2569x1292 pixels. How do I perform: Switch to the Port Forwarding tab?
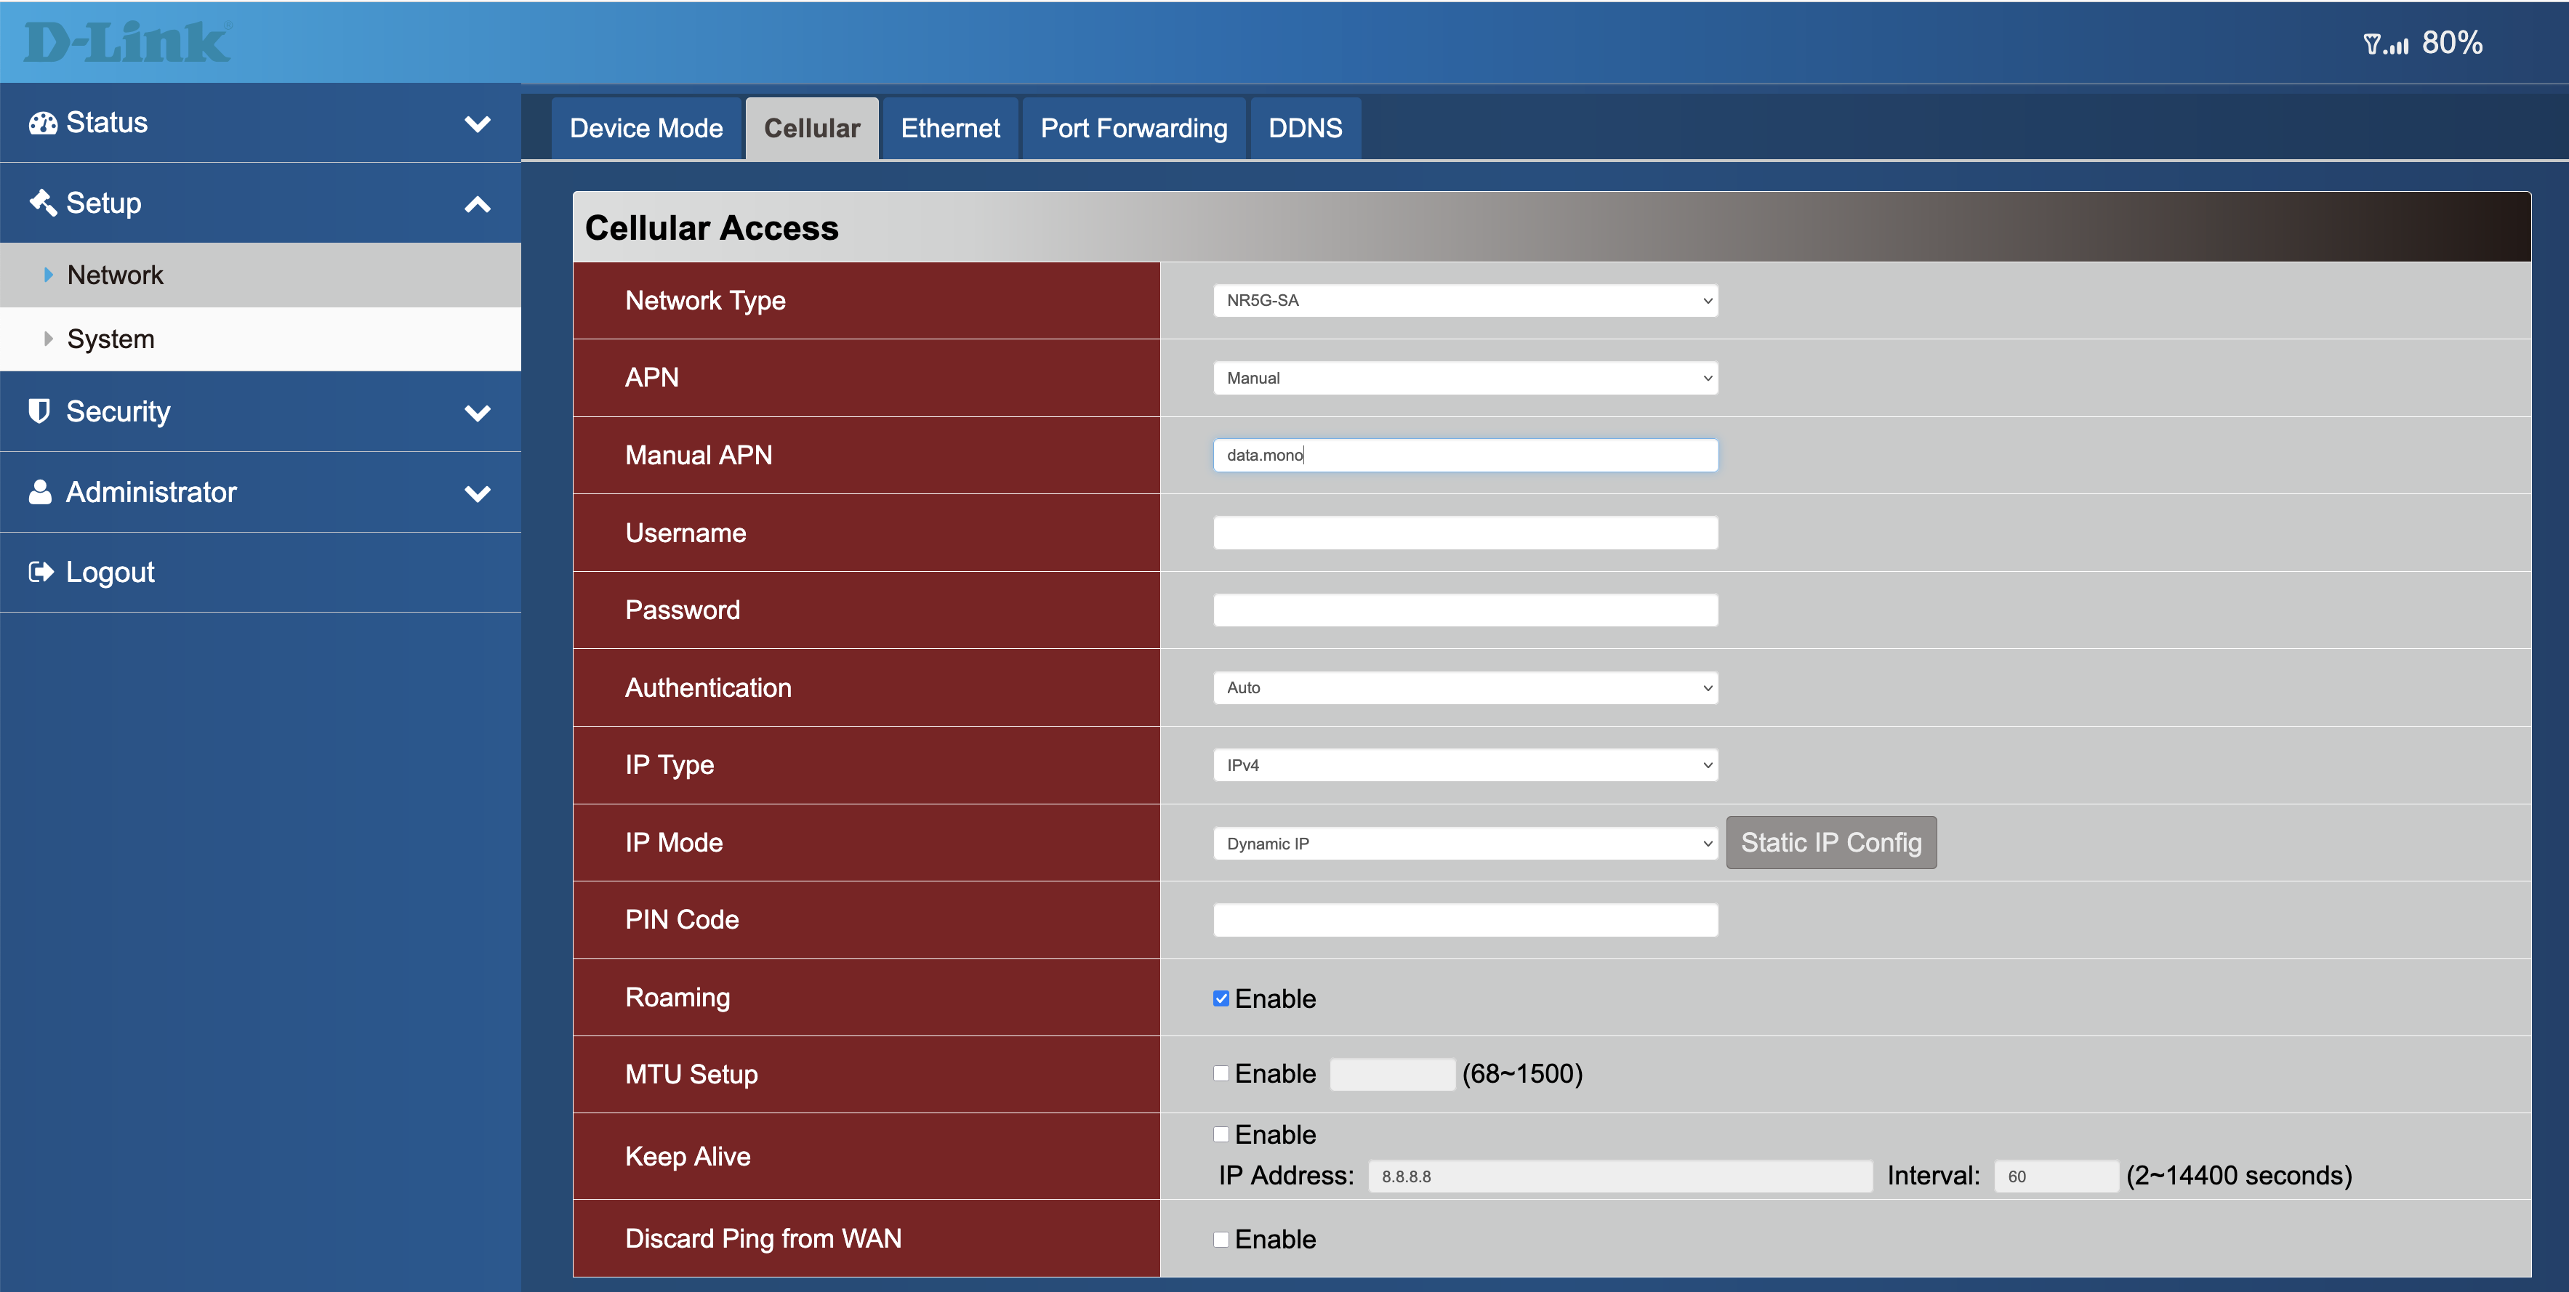(1133, 129)
